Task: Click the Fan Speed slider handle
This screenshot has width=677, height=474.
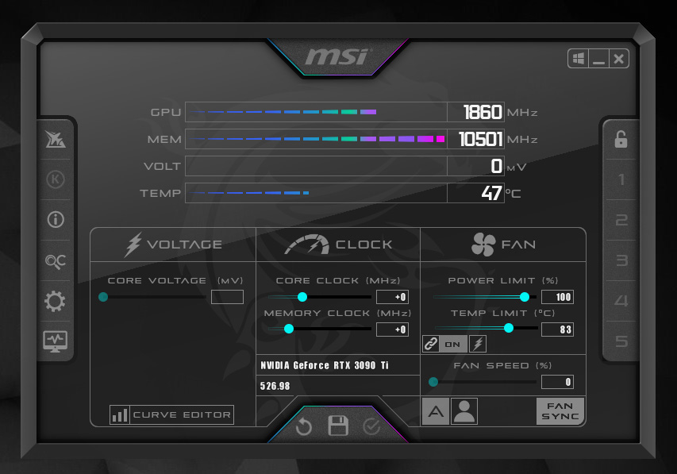Action: tap(433, 382)
